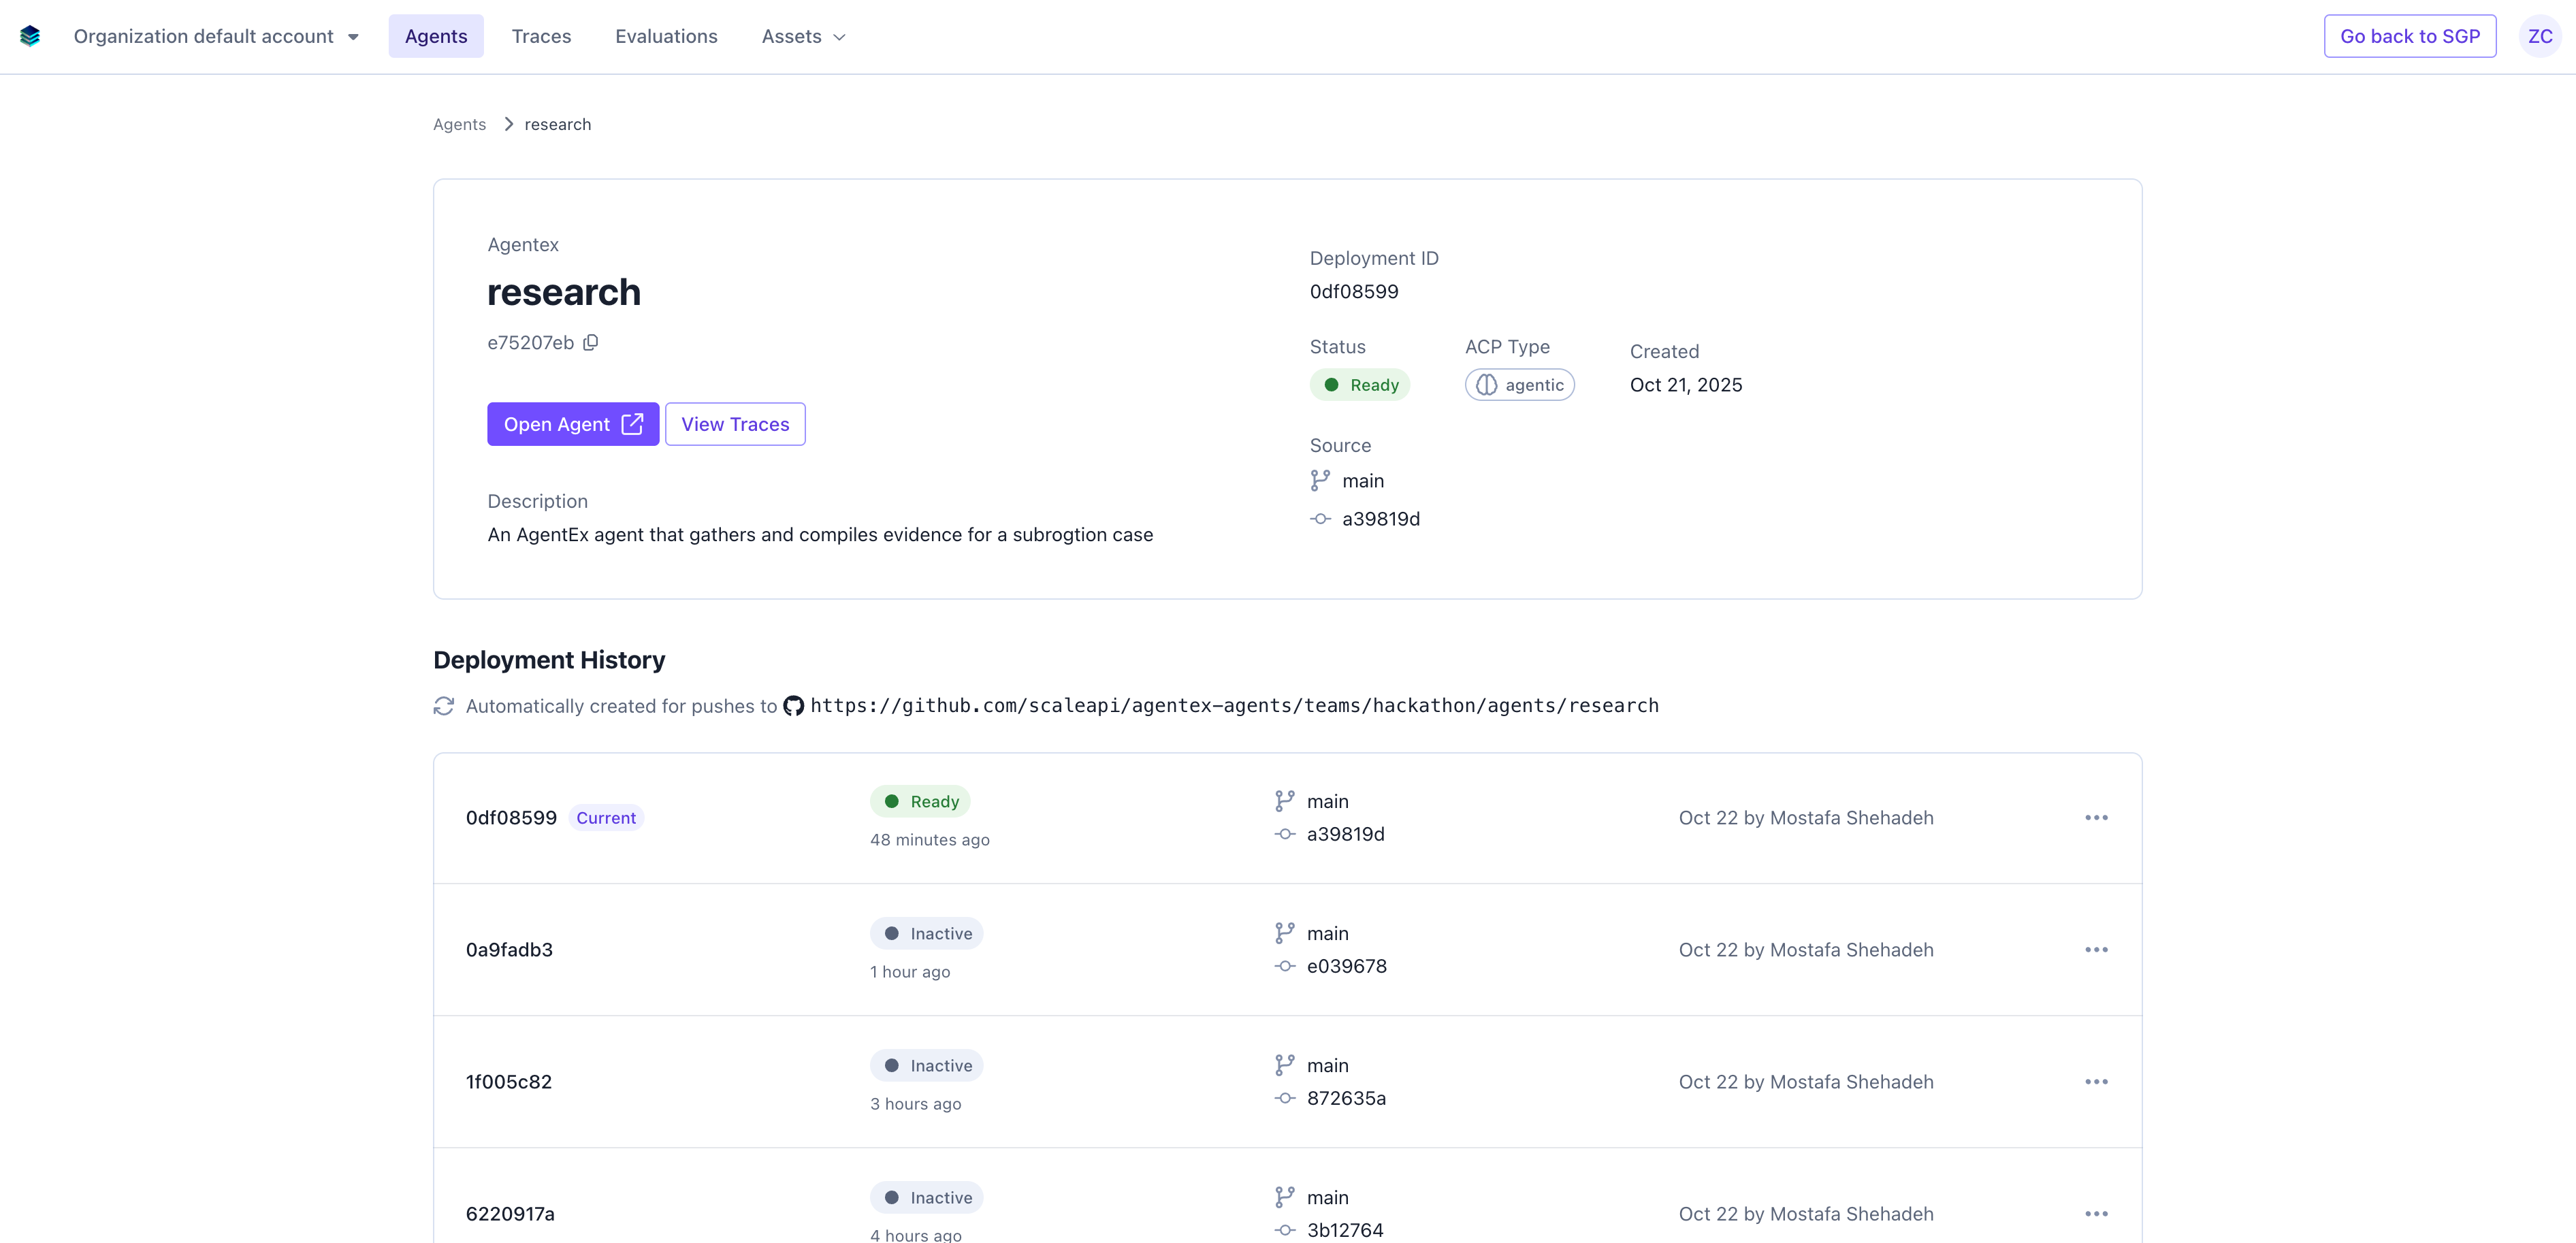Open the overflow menu for deployment 0df08599

coord(2097,817)
